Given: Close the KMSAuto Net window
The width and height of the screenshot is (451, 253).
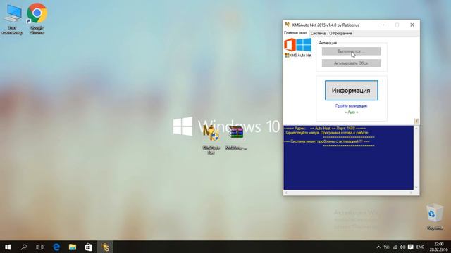Looking at the screenshot, I should (412, 25).
